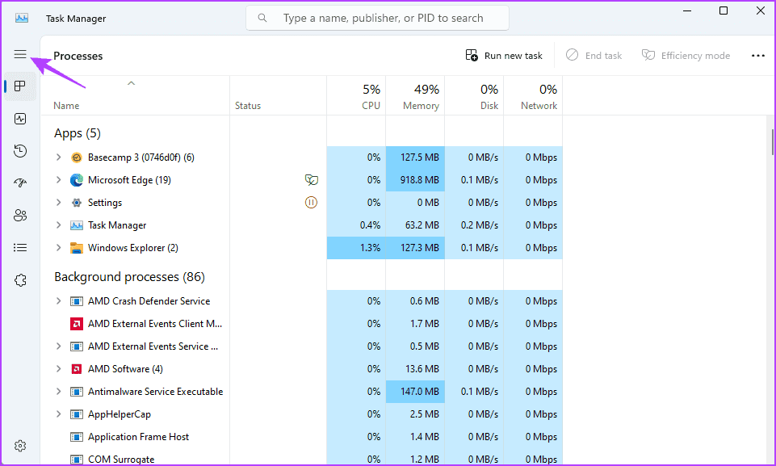The width and height of the screenshot is (776, 466).
Task: Click the Application Frame Host icon
Action: pos(76,437)
